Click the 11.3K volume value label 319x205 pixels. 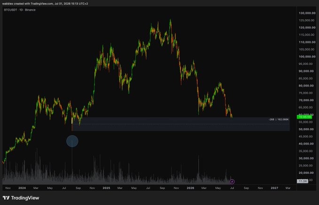click(303, 181)
